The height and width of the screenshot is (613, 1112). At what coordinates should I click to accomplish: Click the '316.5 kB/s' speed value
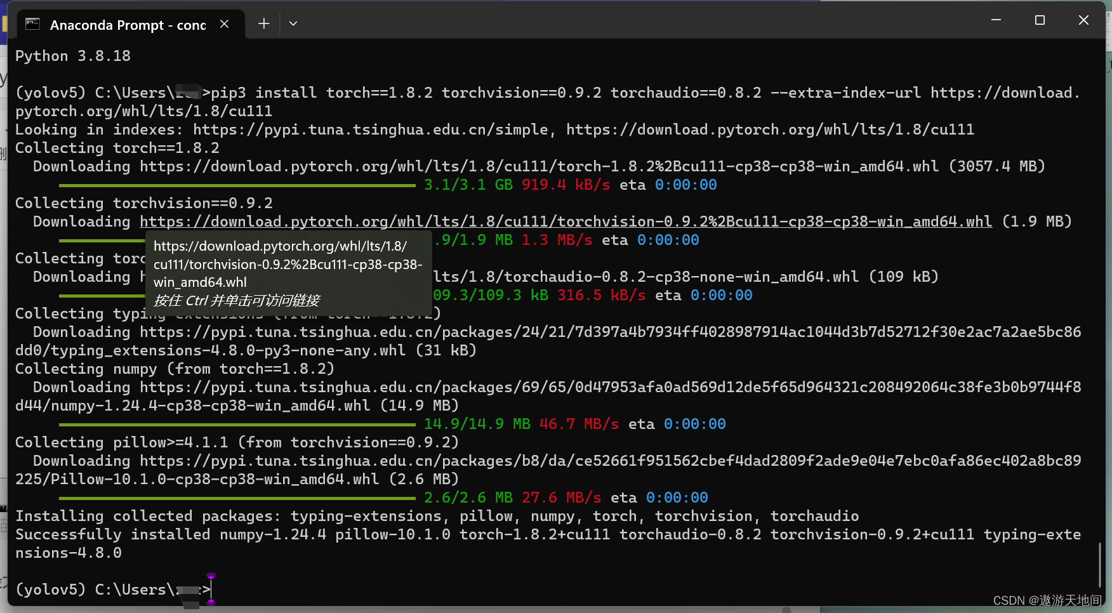(x=601, y=295)
